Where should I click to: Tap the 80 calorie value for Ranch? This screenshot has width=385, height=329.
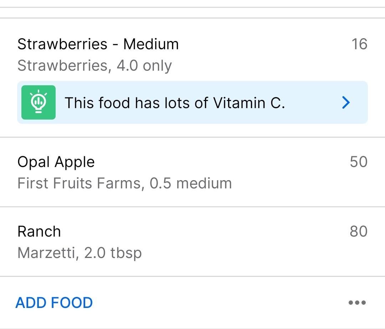coord(359,232)
